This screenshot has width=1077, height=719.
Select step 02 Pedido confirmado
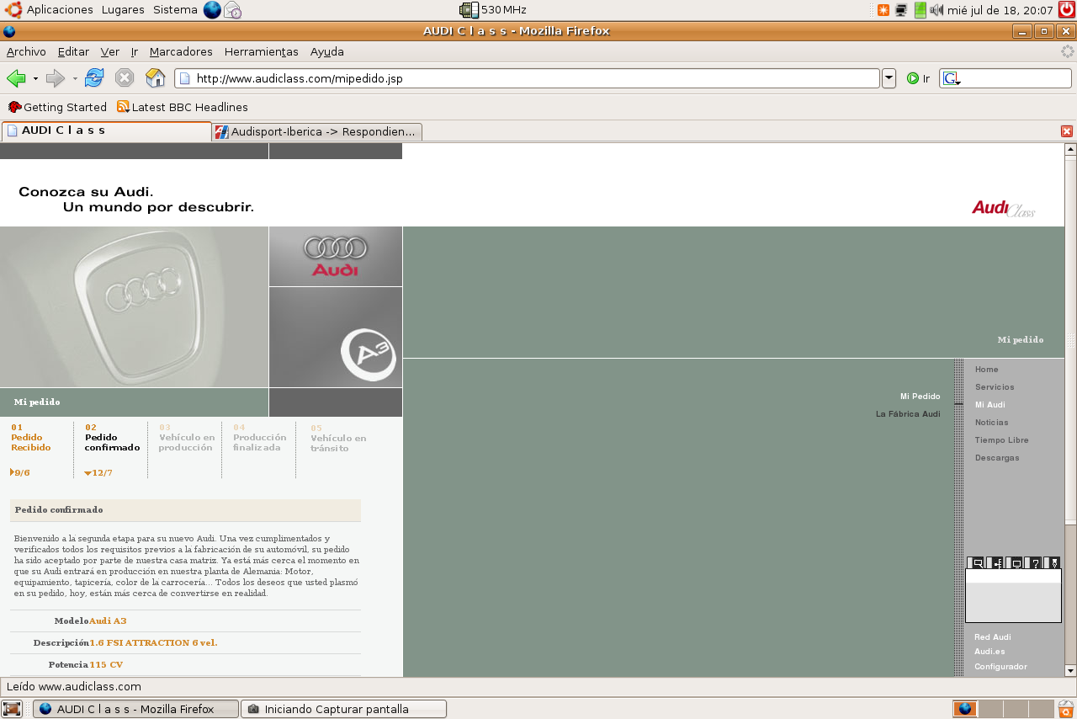click(112, 438)
